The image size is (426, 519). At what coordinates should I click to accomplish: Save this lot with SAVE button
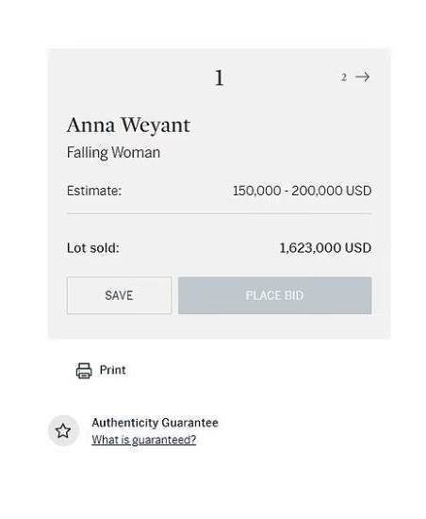120,295
